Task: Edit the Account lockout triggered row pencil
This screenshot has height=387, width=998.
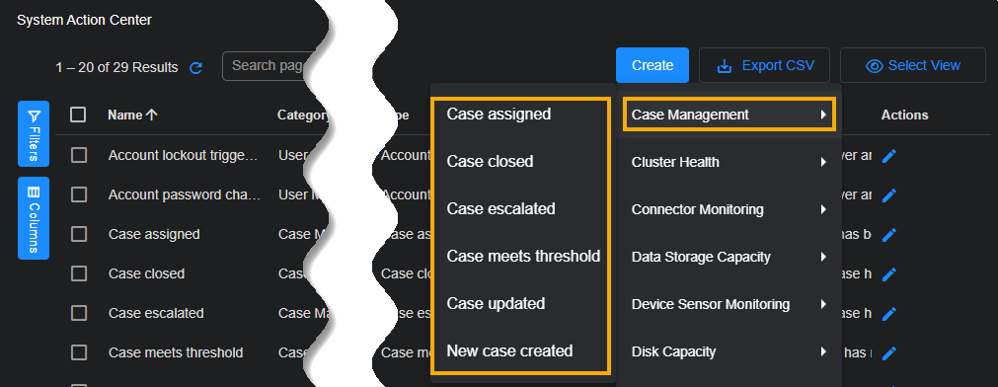Action: pos(889,156)
